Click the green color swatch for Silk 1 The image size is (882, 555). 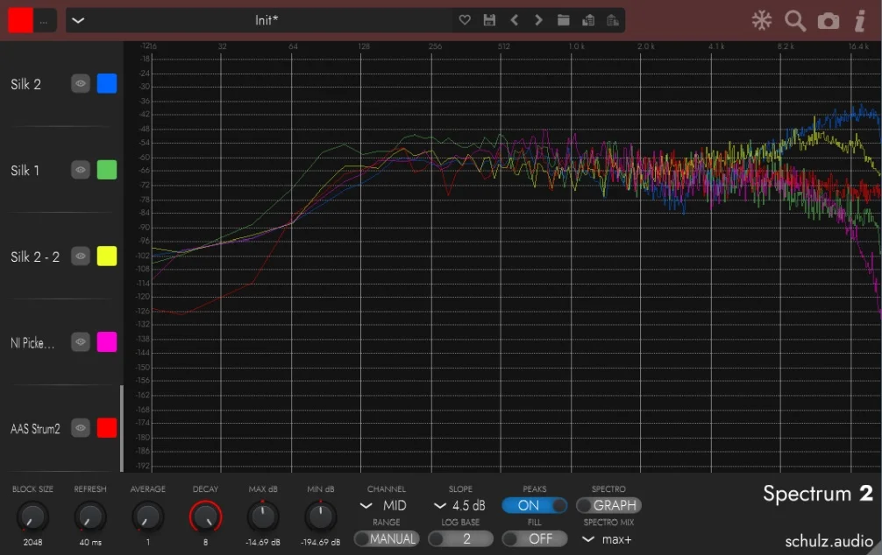point(107,170)
